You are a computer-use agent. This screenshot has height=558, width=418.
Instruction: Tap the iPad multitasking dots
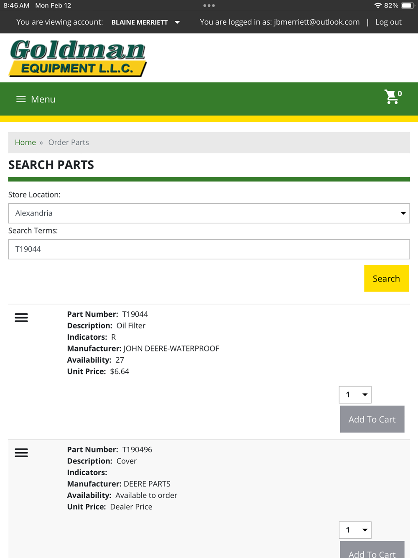[x=209, y=5]
